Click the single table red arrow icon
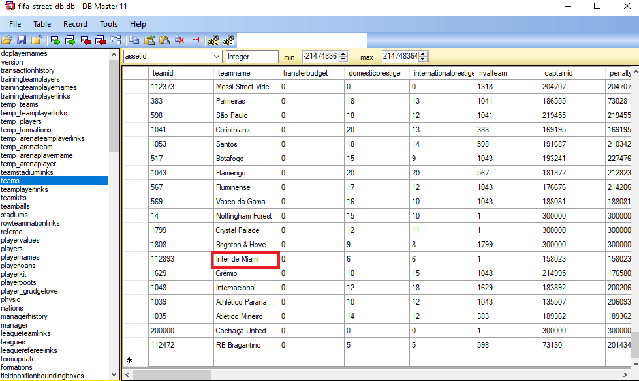 (85, 40)
